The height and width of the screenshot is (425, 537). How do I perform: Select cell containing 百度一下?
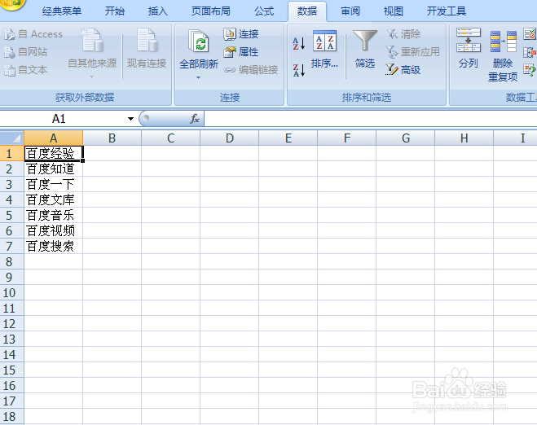[54, 184]
